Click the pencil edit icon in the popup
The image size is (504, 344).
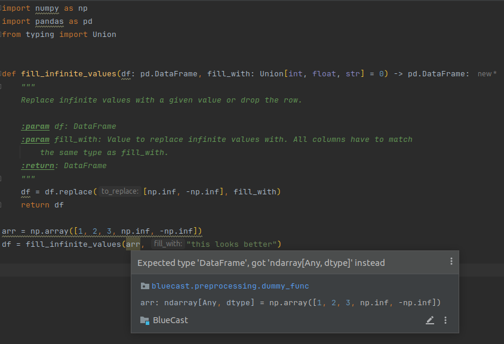click(430, 320)
